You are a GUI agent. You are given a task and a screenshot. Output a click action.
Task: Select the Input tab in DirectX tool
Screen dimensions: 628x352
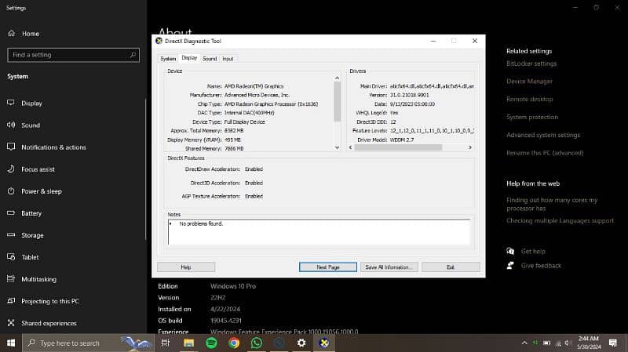(228, 59)
